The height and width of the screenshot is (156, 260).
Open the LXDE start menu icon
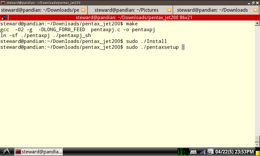[x=6, y=152]
